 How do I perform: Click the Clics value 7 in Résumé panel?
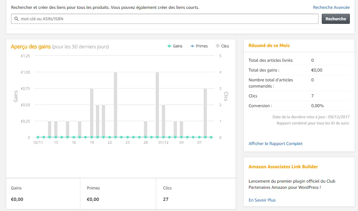coord(312,96)
